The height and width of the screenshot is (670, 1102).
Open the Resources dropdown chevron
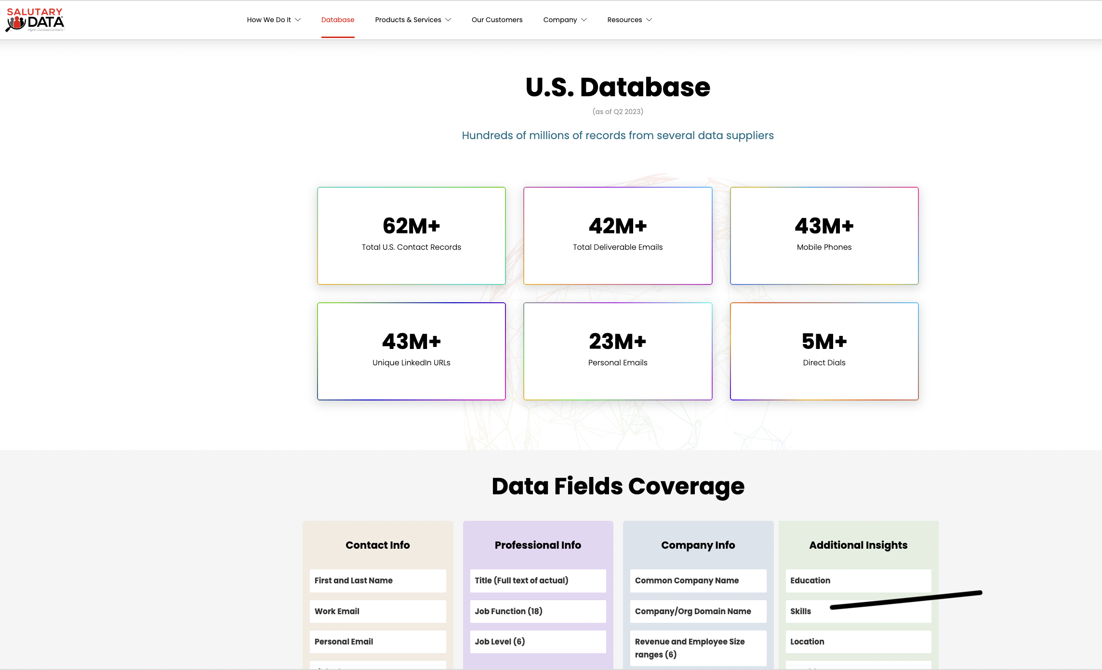649,20
